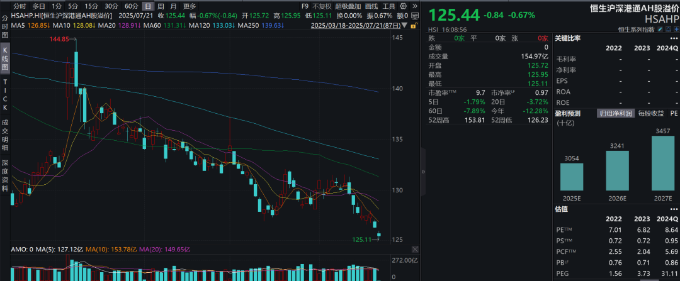Switch to 分时 intraday period
Image resolution: width=680 pixels, height=281 pixels.
[19, 6]
